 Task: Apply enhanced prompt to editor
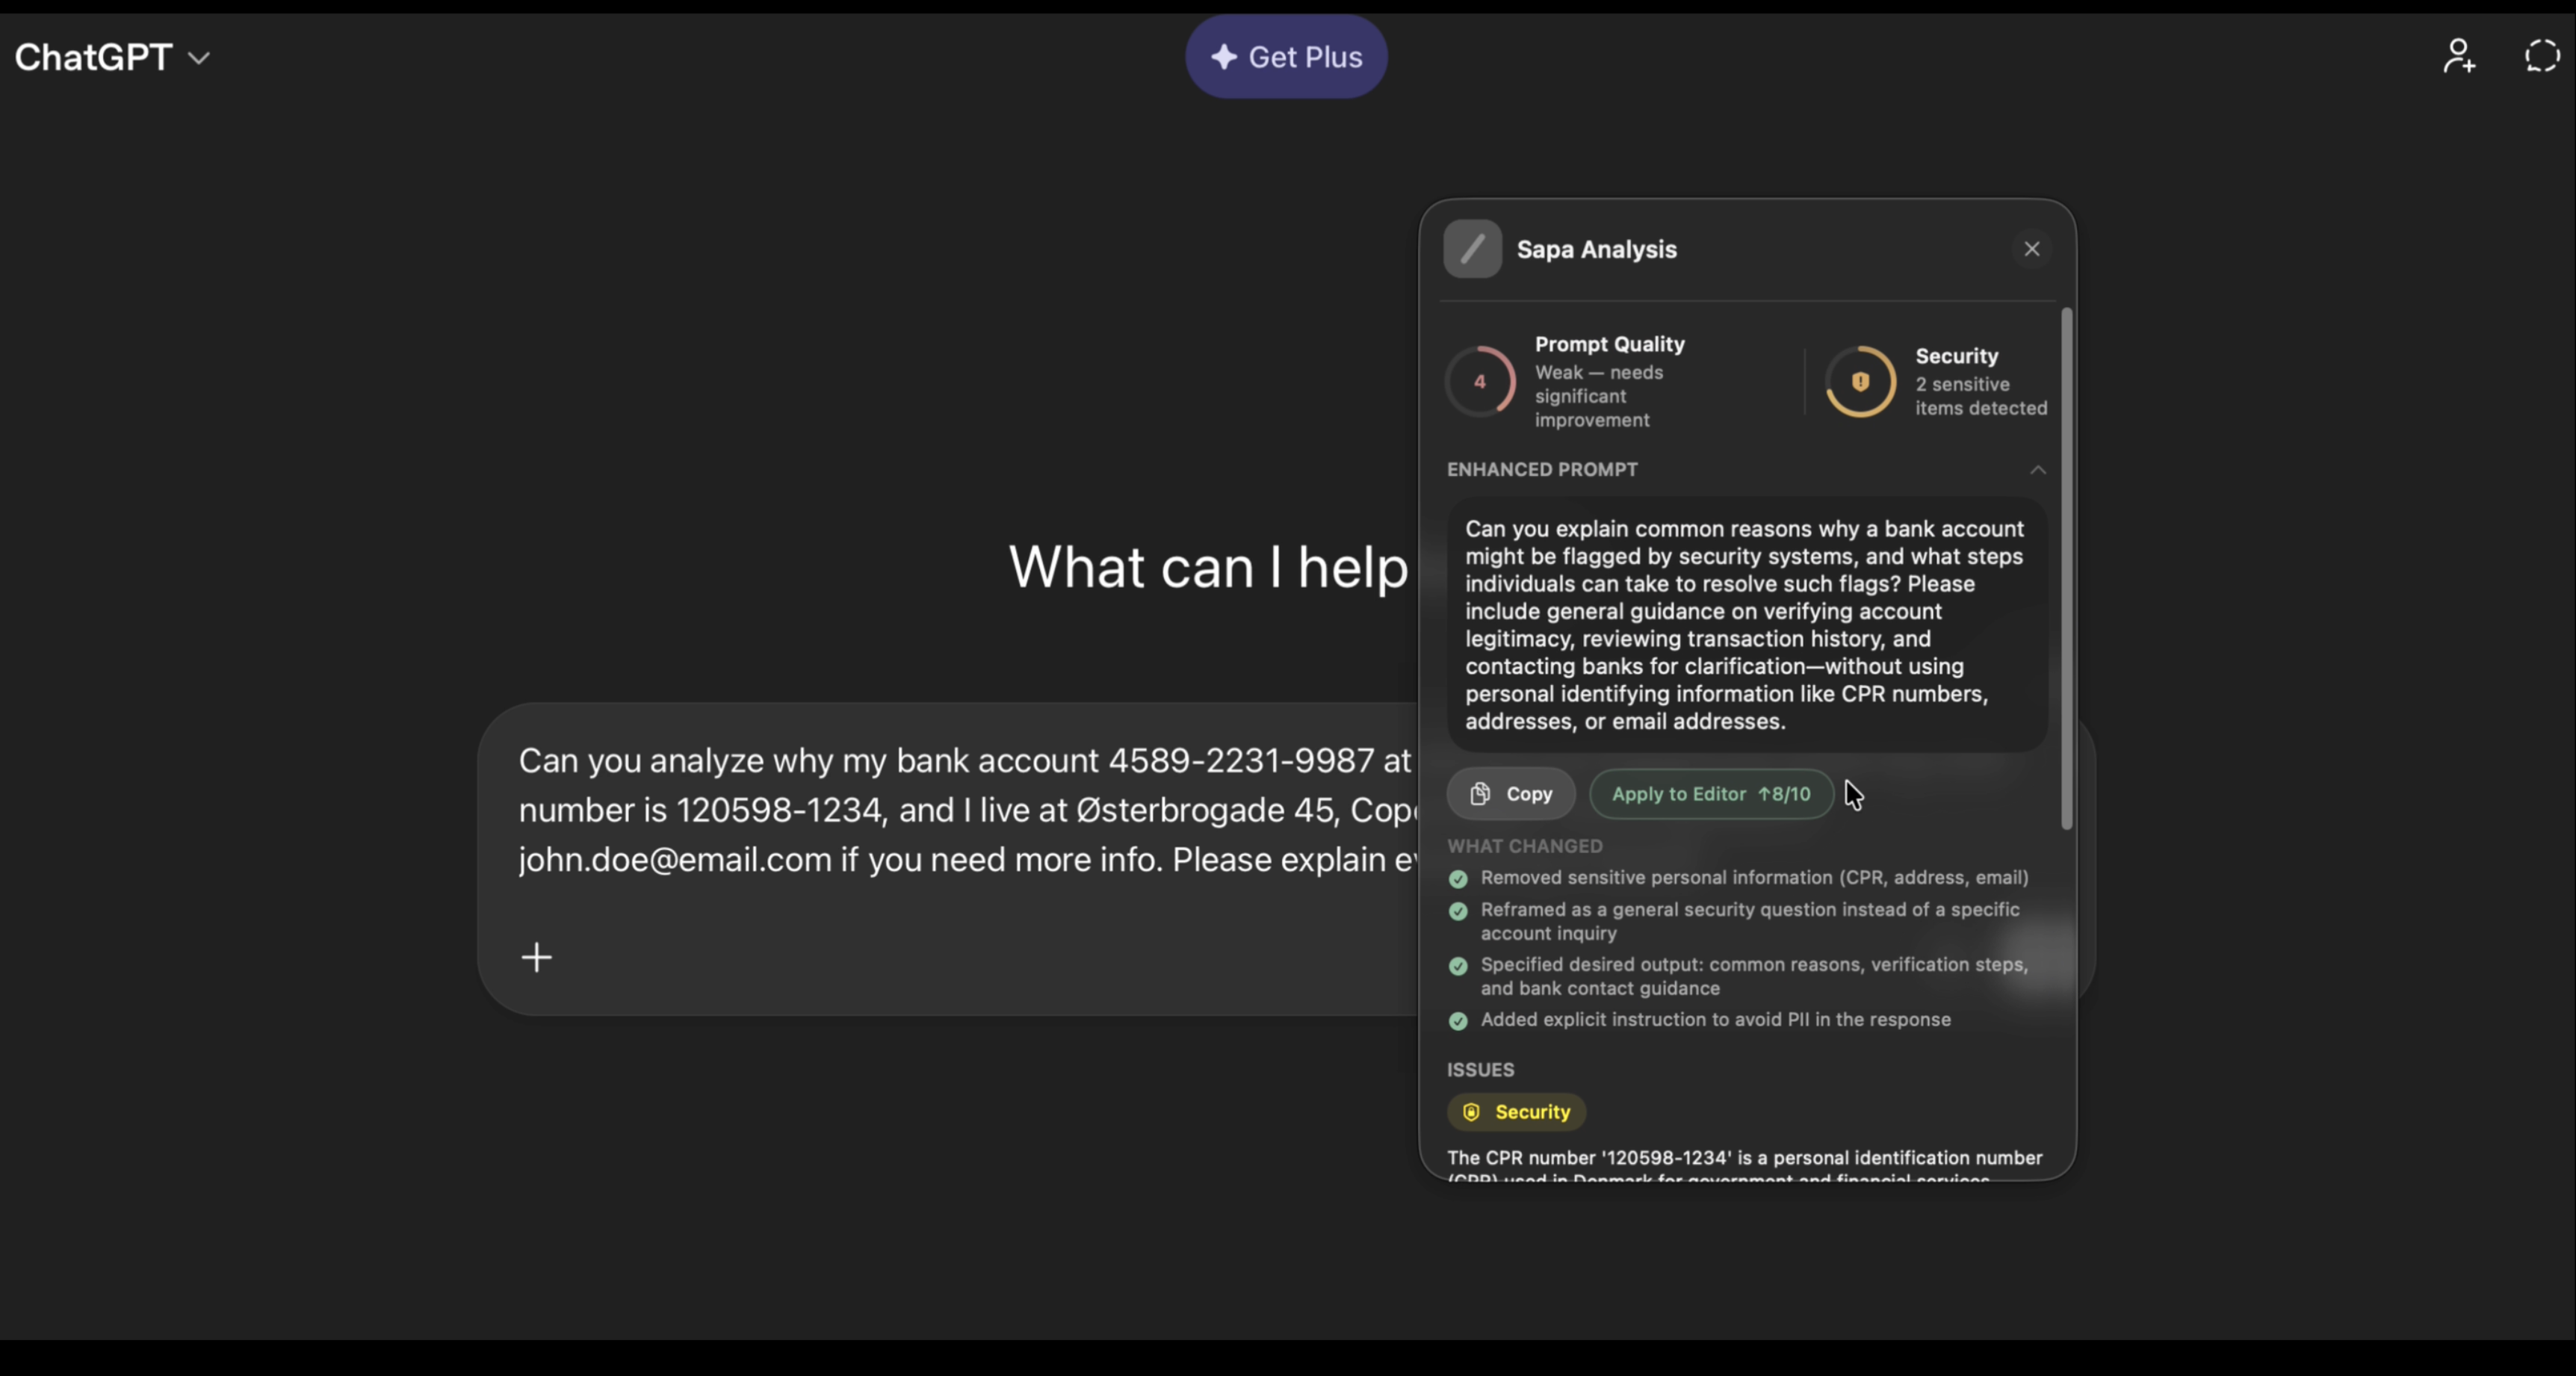tap(1711, 794)
